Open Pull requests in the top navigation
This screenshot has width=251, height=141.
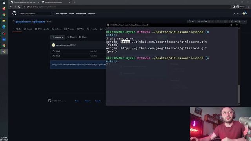(x=62, y=14)
